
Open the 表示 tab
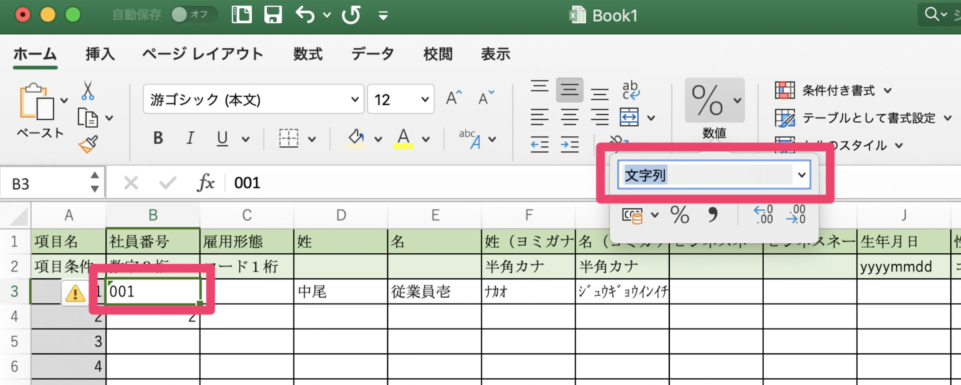[496, 54]
